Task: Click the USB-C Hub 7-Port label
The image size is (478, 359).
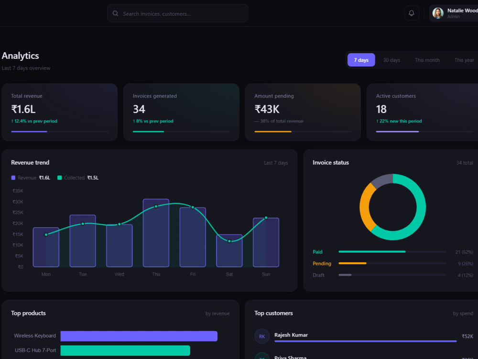Action: 35,350
